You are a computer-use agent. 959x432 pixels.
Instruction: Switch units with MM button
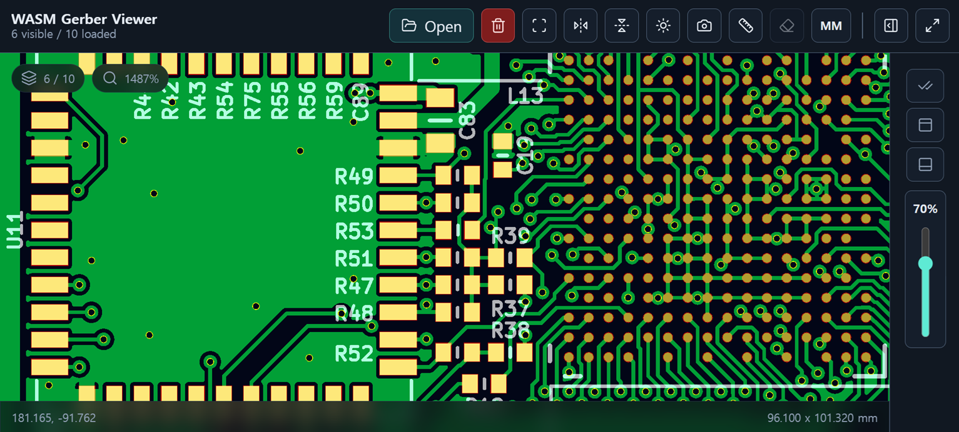tap(831, 26)
